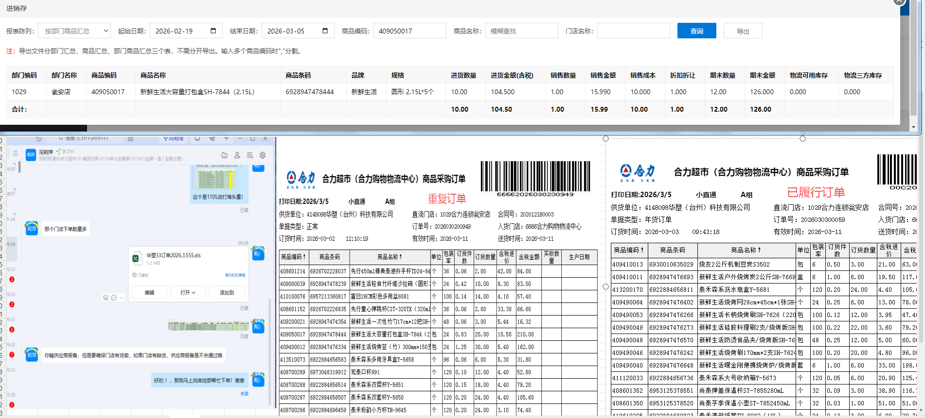Screen dimensions: 925x418
Task: Click the hamburger list icon beside contact avatar
Action: pyautogui.click(x=15, y=153)
